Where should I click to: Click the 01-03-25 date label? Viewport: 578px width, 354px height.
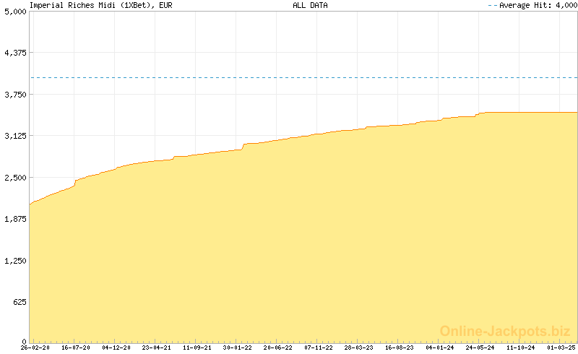[x=561, y=347]
